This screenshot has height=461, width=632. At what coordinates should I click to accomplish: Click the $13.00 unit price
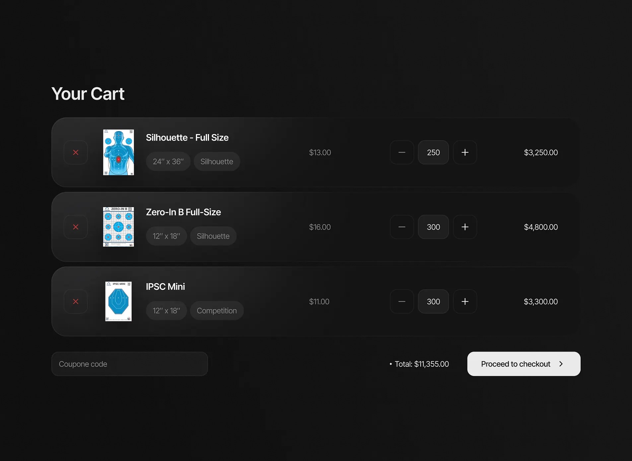320,153
